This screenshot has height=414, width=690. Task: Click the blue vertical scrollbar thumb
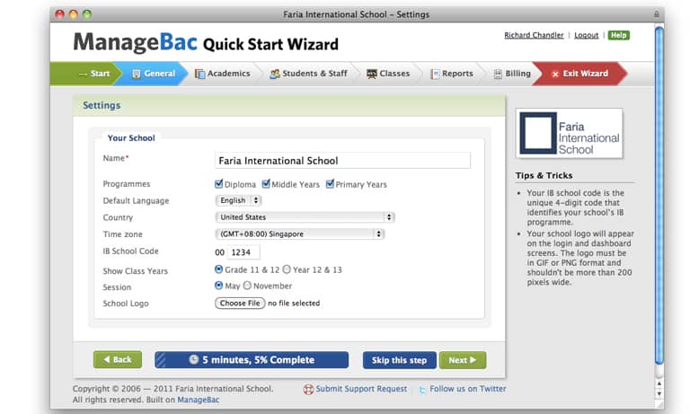point(659,196)
